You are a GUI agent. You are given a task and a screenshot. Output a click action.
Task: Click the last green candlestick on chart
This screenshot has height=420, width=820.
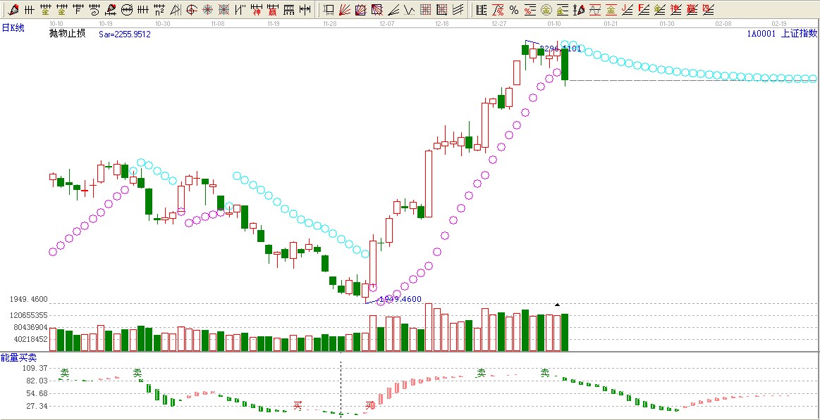pos(565,64)
